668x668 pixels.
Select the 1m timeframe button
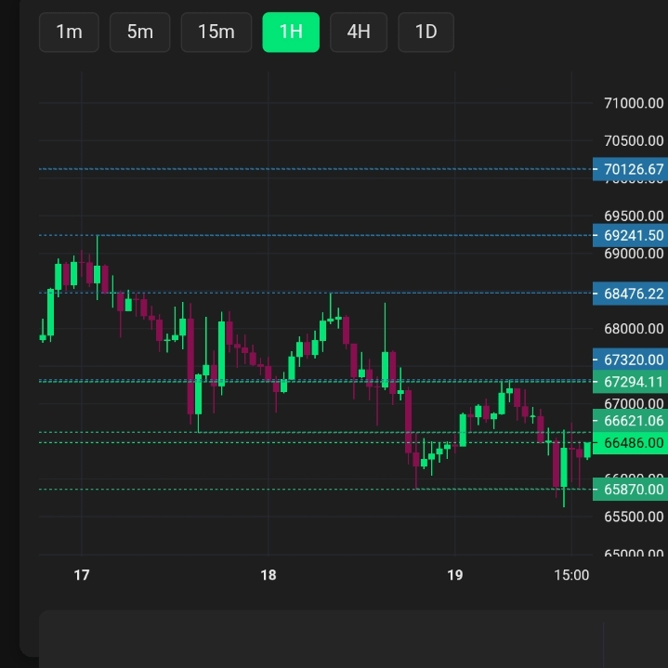pos(69,33)
